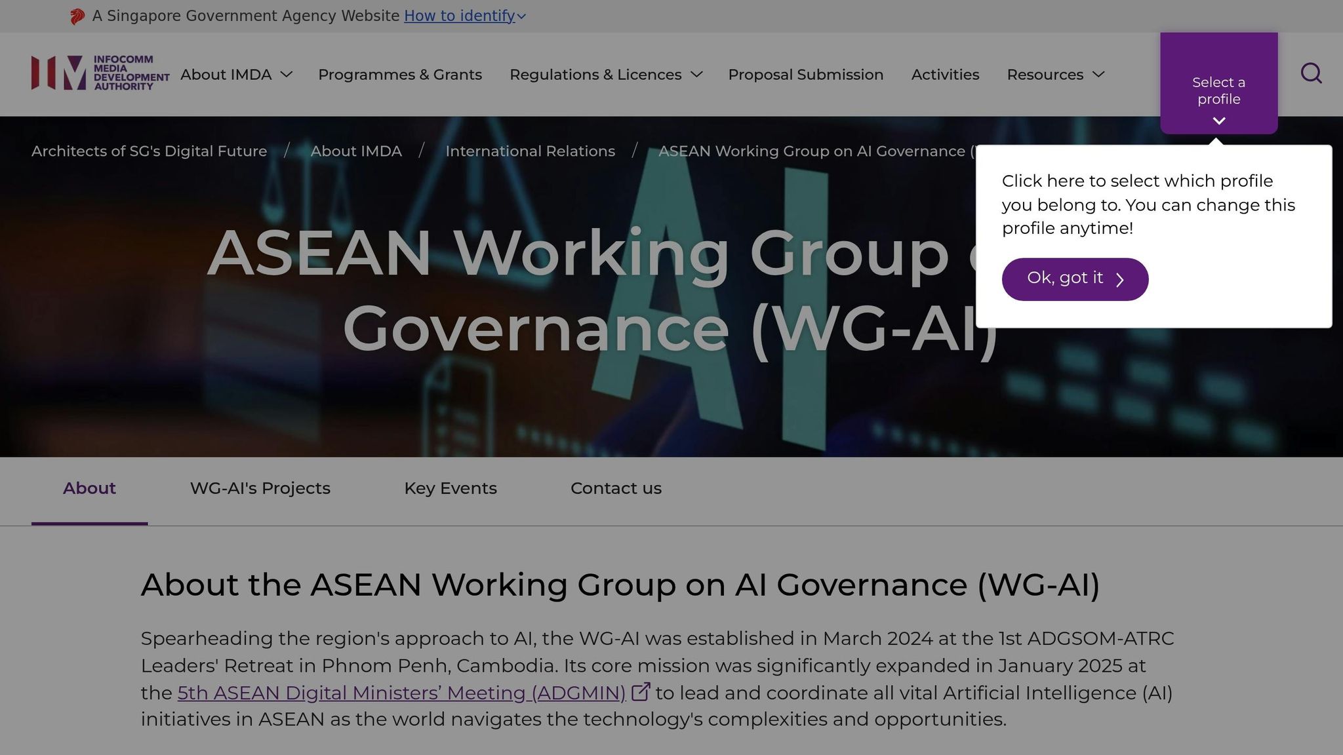This screenshot has height=755, width=1343.
Task: Open the Proposal Submission menu item
Action: (805, 74)
